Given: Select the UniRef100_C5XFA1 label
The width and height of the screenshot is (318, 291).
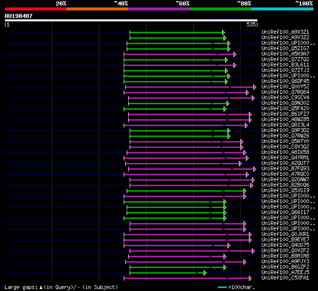Looking at the screenshot, I should click(285, 278).
